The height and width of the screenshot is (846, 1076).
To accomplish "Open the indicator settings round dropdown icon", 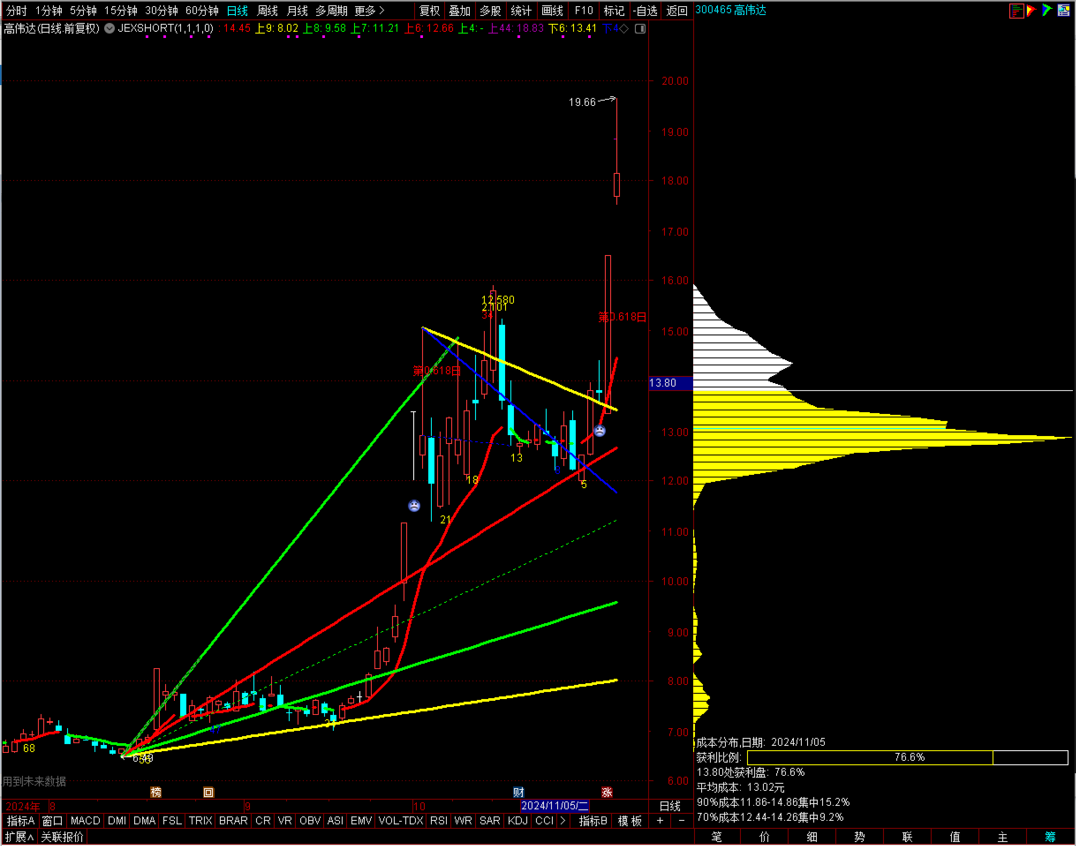I will tap(109, 28).
